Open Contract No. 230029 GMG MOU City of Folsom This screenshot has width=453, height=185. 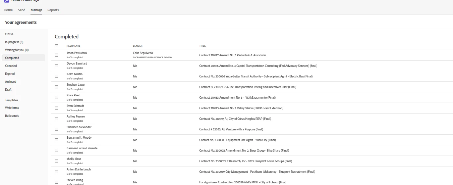(243, 182)
